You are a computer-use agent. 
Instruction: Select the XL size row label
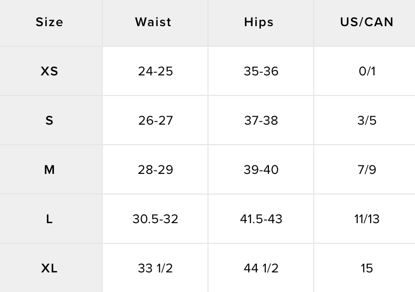pyautogui.click(x=49, y=268)
